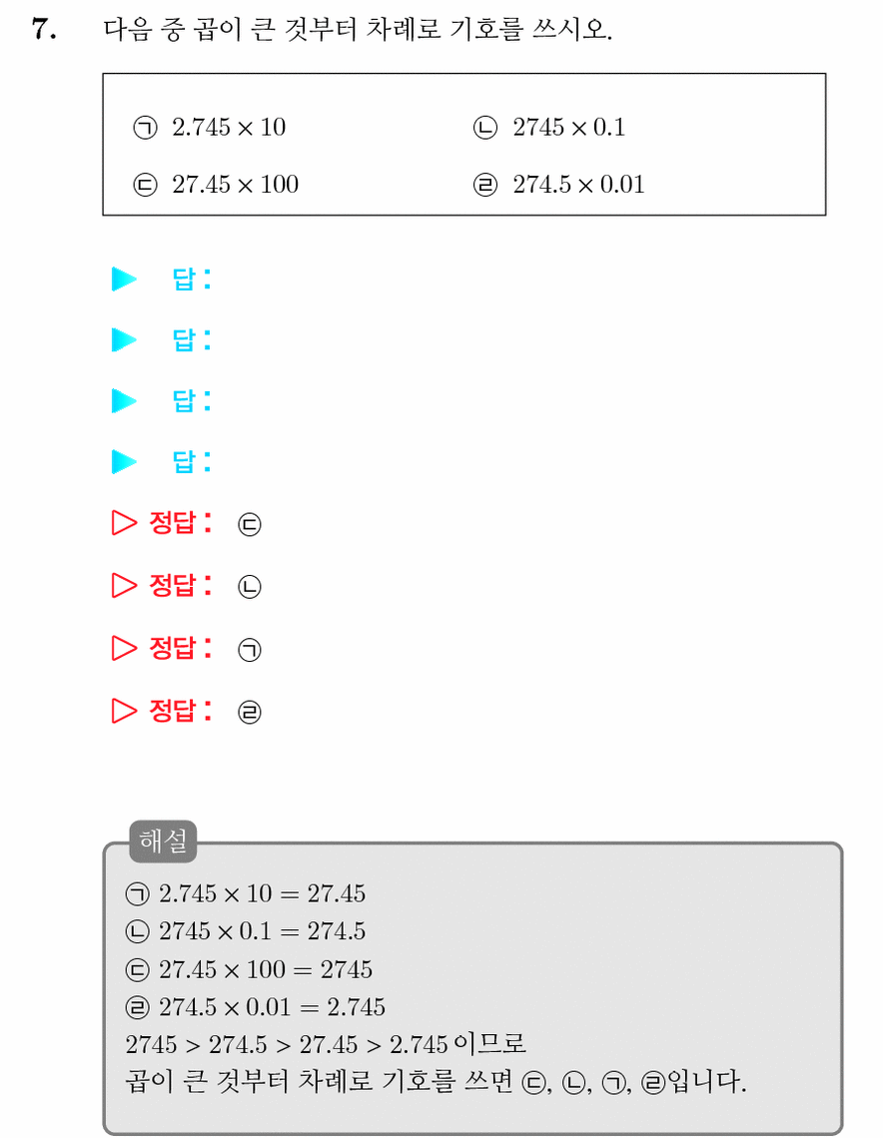Click the second cyan answer arrow
The image size is (883, 1138).
pos(124,339)
